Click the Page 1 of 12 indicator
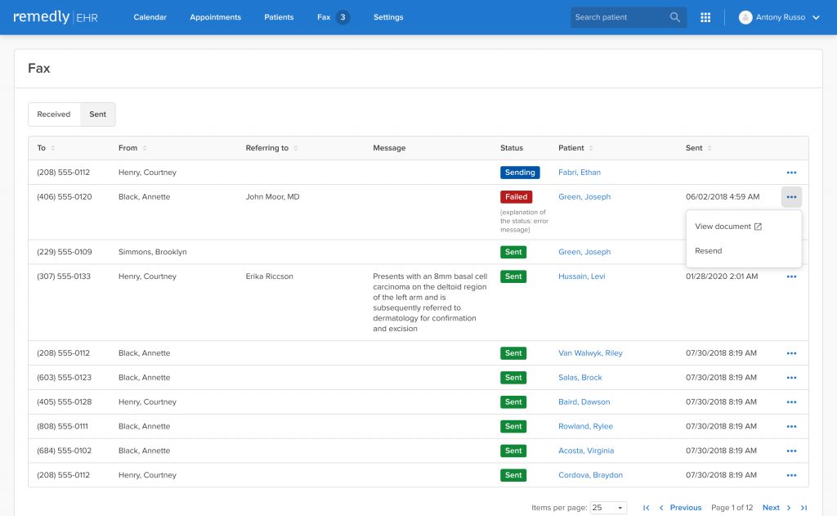This screenshot has height=516, width=837. (x=732, y=508)
